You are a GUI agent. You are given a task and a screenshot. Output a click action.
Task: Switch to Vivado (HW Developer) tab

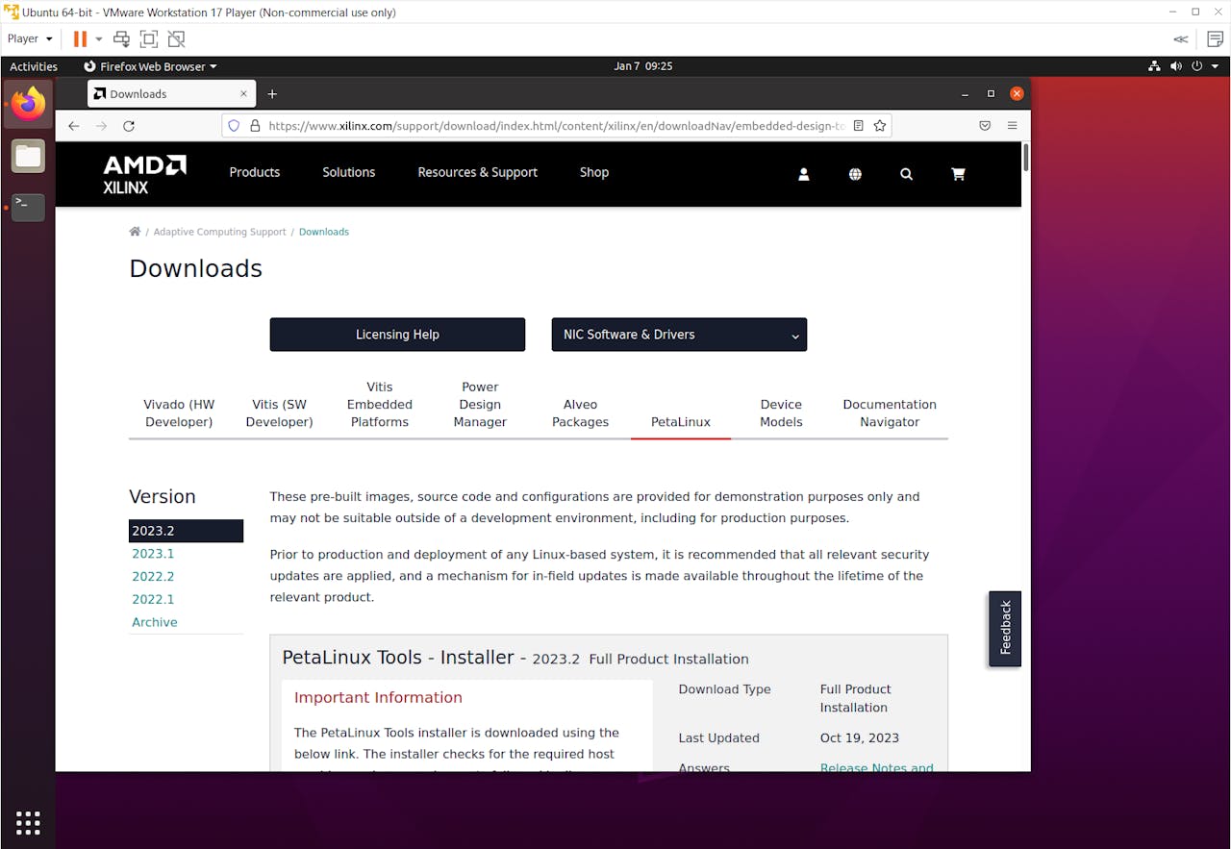pos(179,413)
